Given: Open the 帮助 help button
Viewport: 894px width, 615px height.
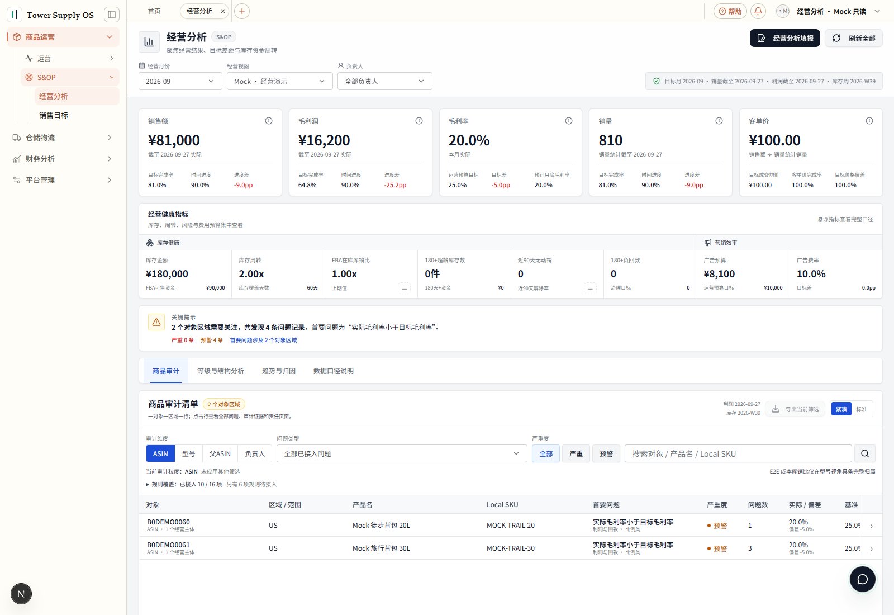Looking at the screenshot, I should point(730,11).
